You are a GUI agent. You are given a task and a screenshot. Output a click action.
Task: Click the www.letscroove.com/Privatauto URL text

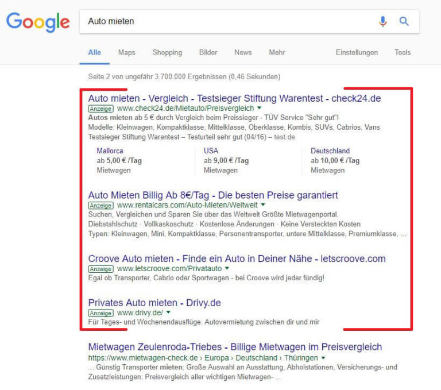(169, 269)
